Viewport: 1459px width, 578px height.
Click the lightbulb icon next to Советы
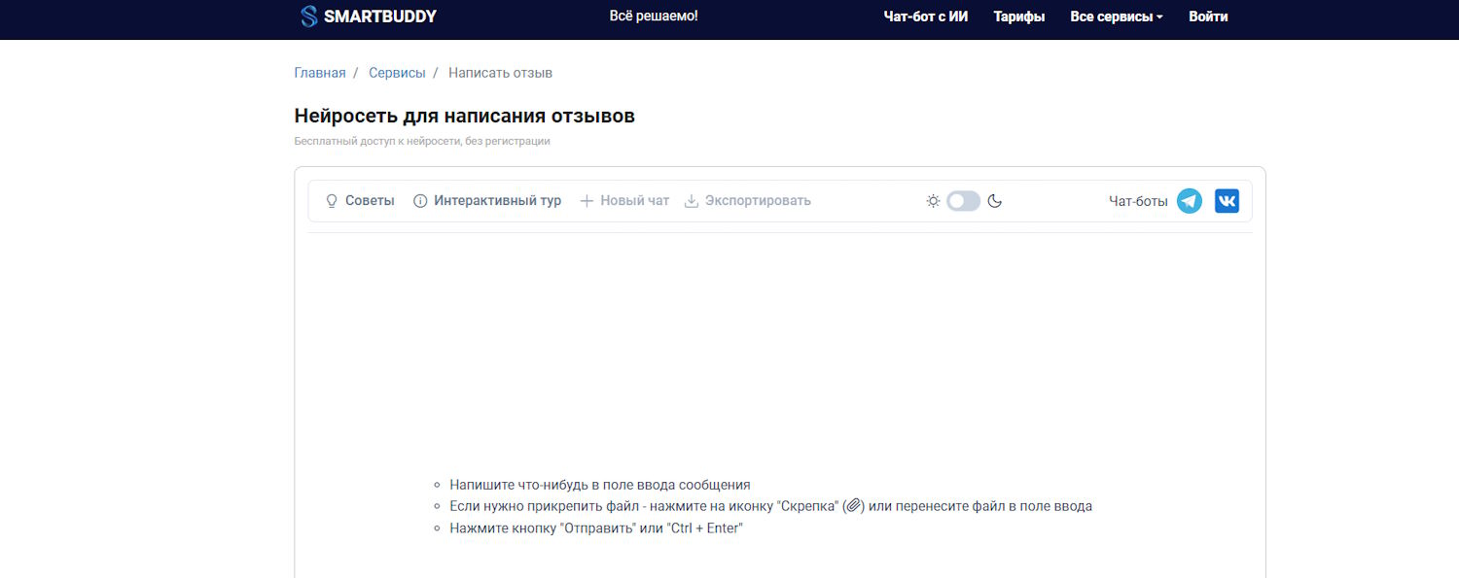[x=332, y=201]
